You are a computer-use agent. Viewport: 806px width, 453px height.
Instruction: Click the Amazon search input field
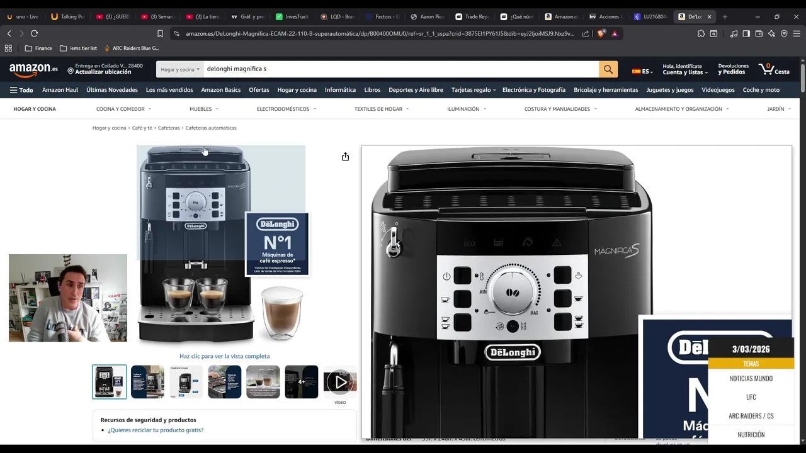click(x=400, y=69)
